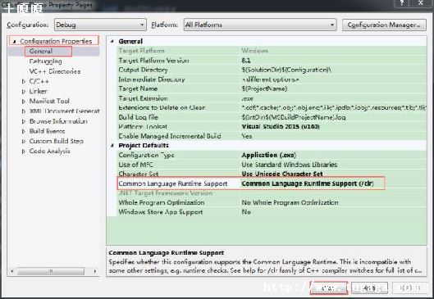
Task: Open the Configuration dropdown showing Debug
Action: tap(100, 25)
